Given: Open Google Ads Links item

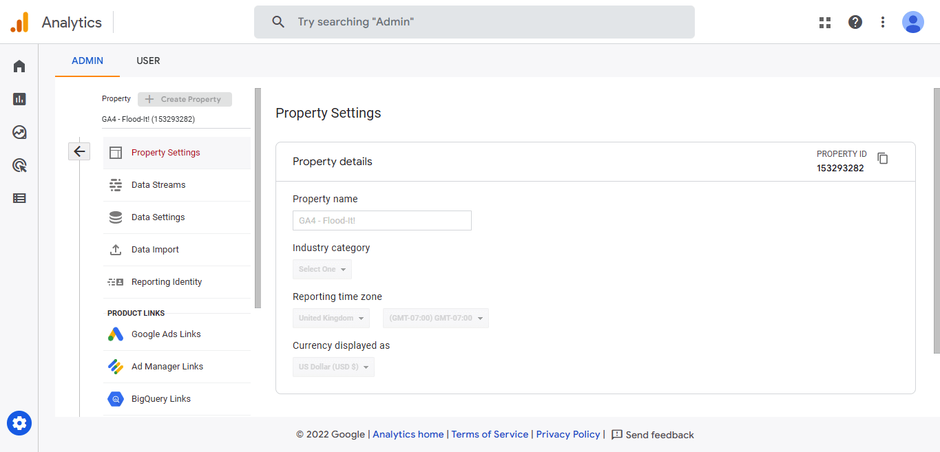Looking at the screenshot, I should [177, 334].
